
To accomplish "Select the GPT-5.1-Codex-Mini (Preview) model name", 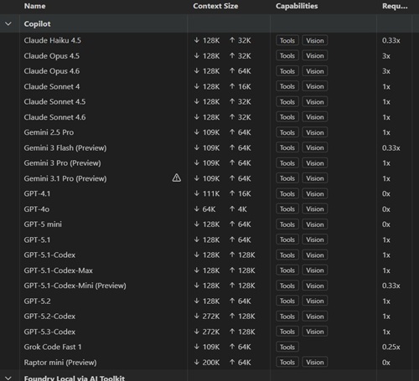I will click(x=75, y=286).
